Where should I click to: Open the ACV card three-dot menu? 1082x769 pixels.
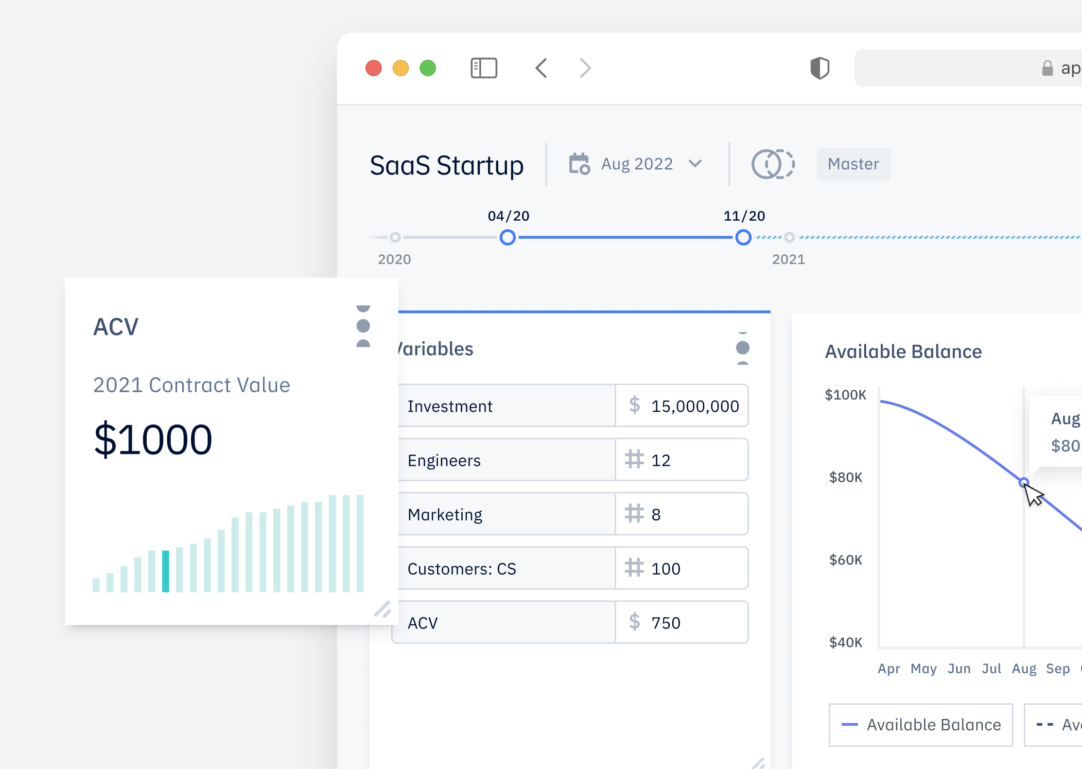click(x=363, y=326)
